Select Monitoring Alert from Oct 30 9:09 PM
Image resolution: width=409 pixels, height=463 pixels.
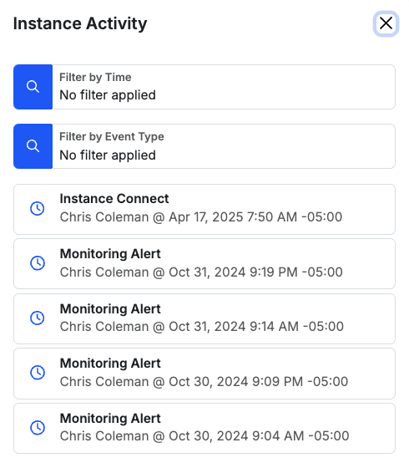pyautogui.click(x=204, y=374)
